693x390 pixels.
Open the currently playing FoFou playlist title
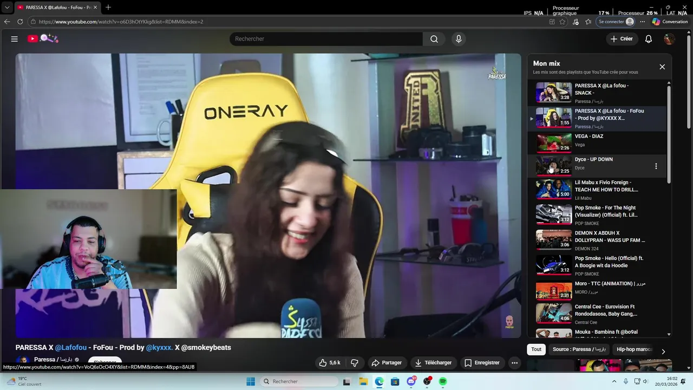click(609, 114)
